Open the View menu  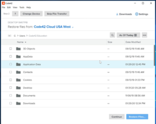pos(15,7)
